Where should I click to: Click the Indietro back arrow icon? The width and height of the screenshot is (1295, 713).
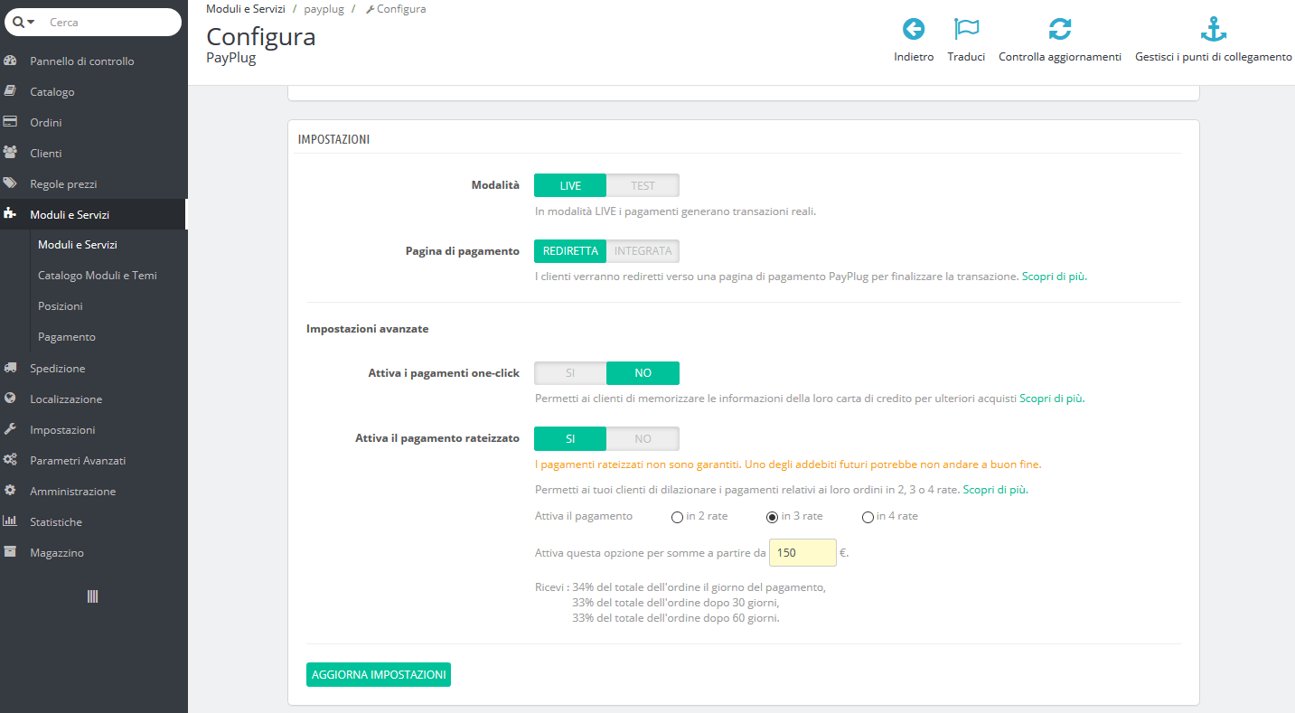(x=913, y=29)
